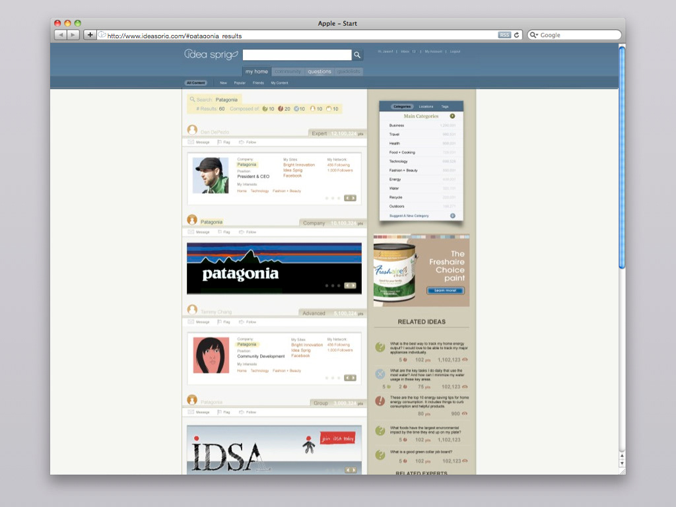The image size is (676, 507).
Task: Click the blue X icon in results summary
Action: 296,109
